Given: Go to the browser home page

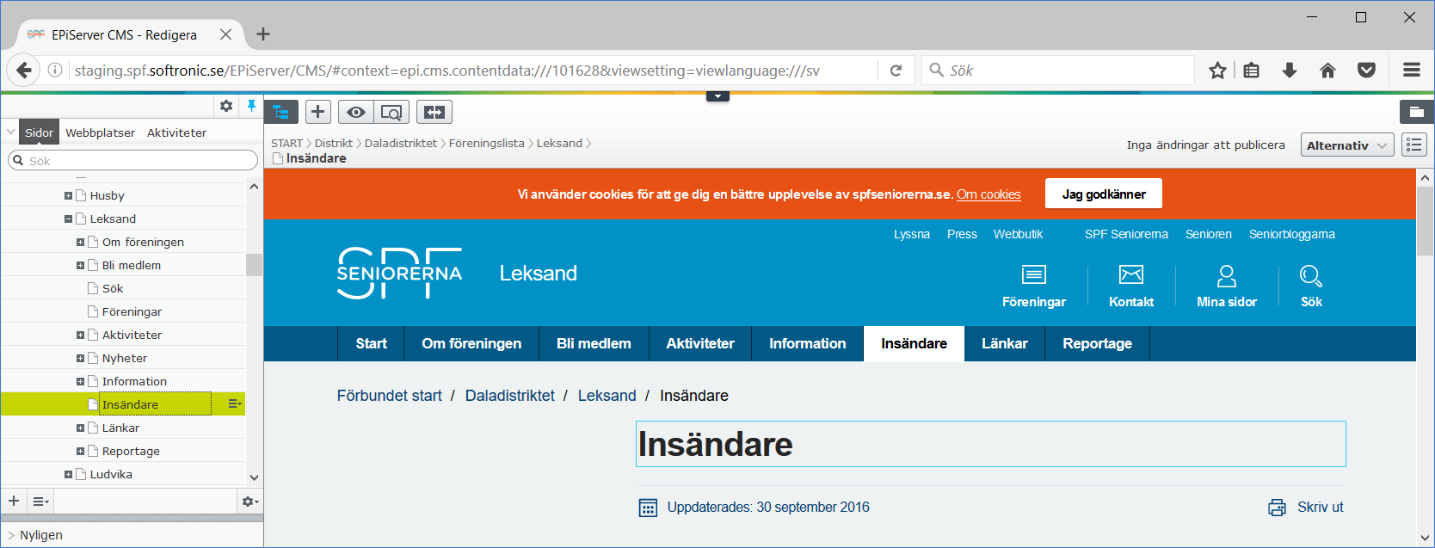Looking at the screenshot, I should (x=1328, y=71).
